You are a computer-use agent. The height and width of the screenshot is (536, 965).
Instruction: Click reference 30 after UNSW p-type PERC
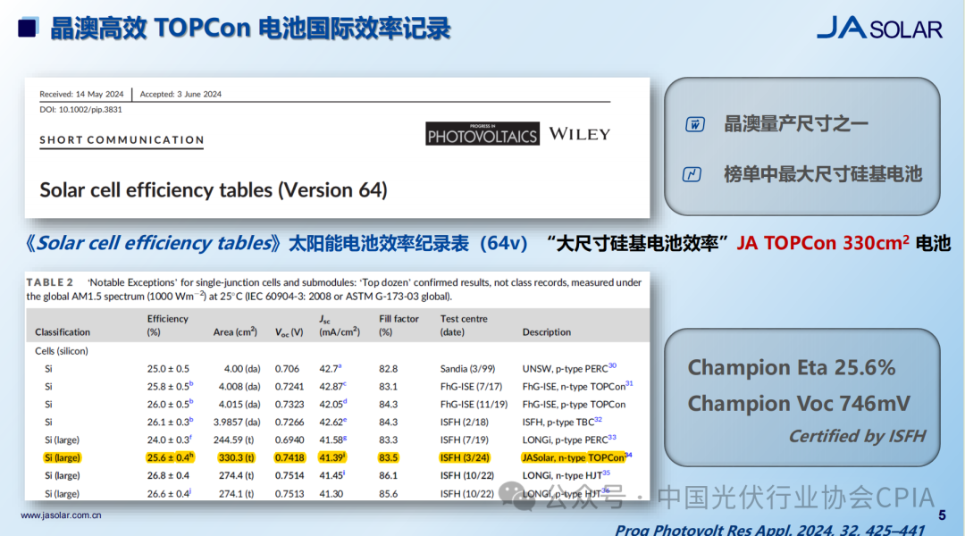(612, 365)
